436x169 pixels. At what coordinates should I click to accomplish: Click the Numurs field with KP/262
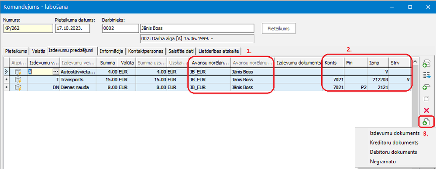coord(28,28)
